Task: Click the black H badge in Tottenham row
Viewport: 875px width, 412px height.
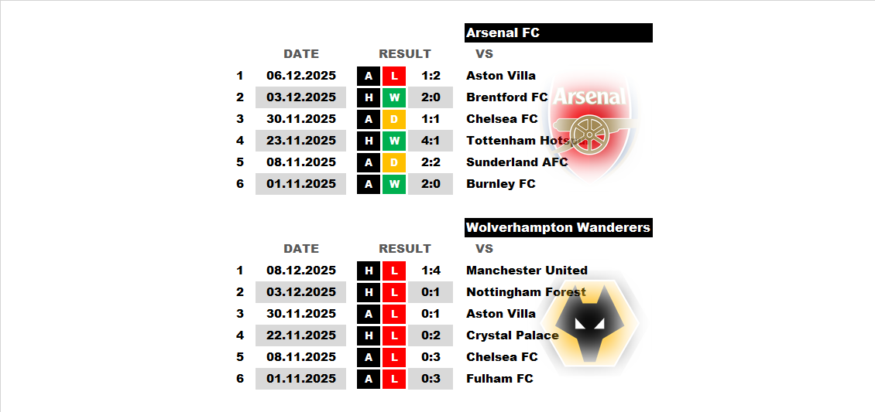Action: tap(369, 141)
